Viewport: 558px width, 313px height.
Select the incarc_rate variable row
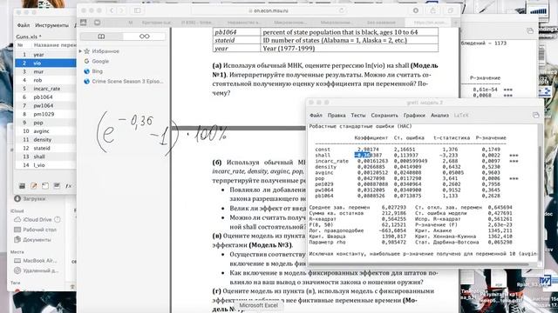point(45,89)
